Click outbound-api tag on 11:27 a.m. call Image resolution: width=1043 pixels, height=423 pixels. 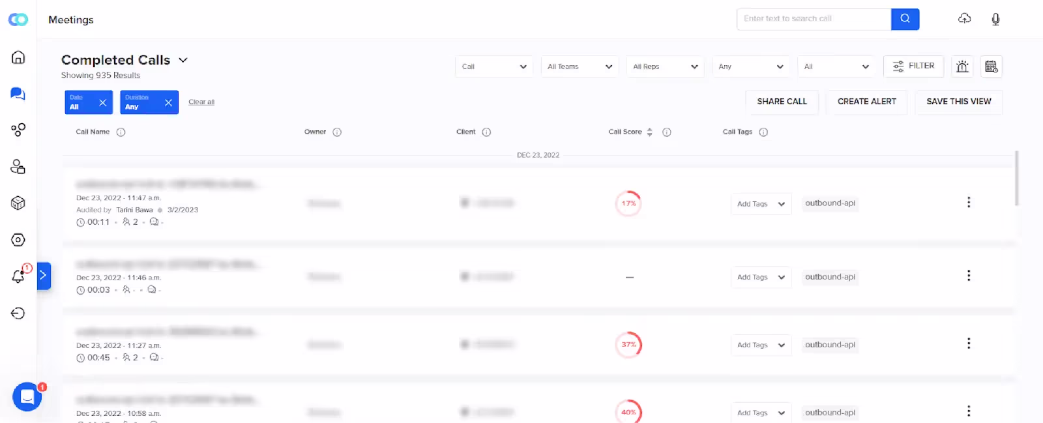830,345
